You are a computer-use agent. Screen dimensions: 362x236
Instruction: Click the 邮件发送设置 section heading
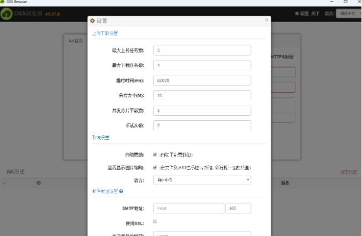[105, 191]
